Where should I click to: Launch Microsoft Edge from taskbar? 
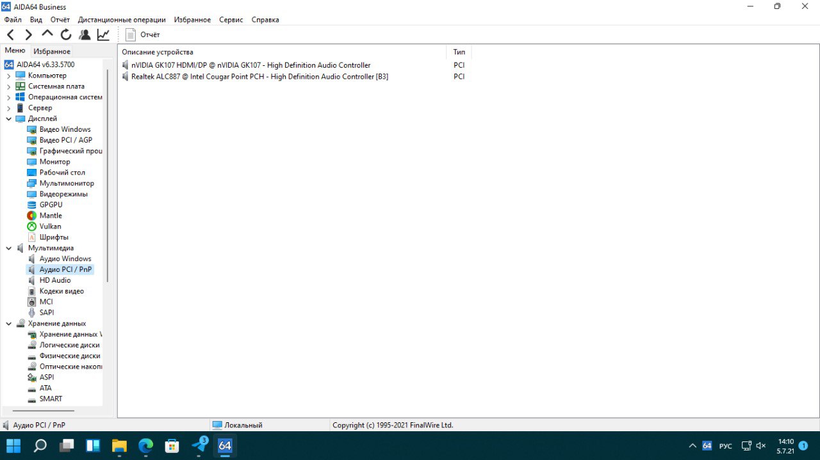tap(146, 445)
